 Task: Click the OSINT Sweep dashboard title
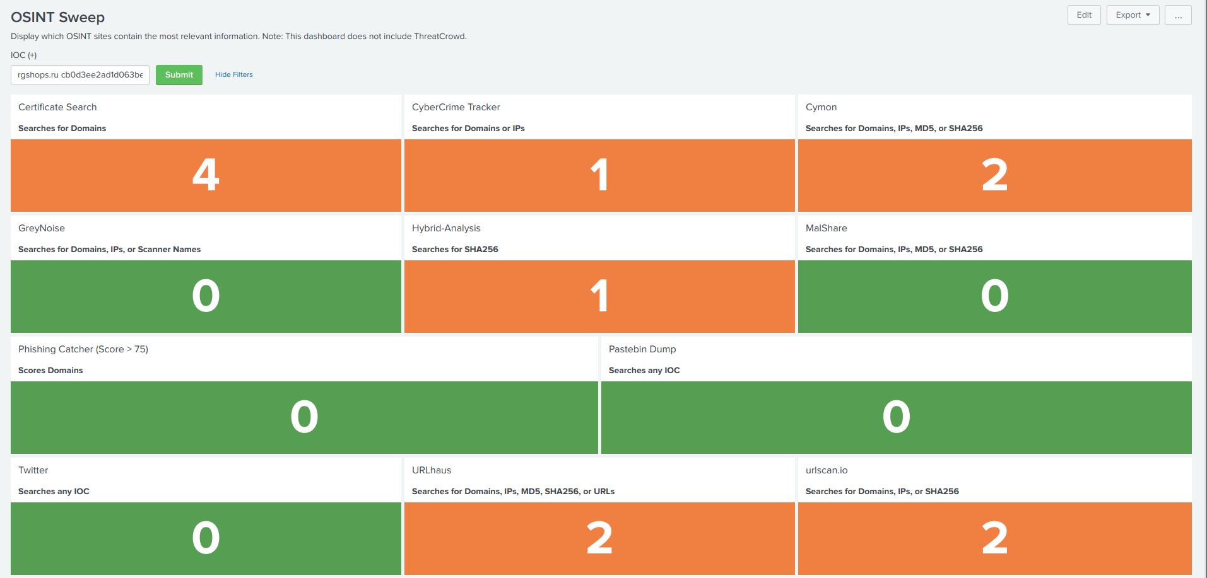(x=57, y=17)
